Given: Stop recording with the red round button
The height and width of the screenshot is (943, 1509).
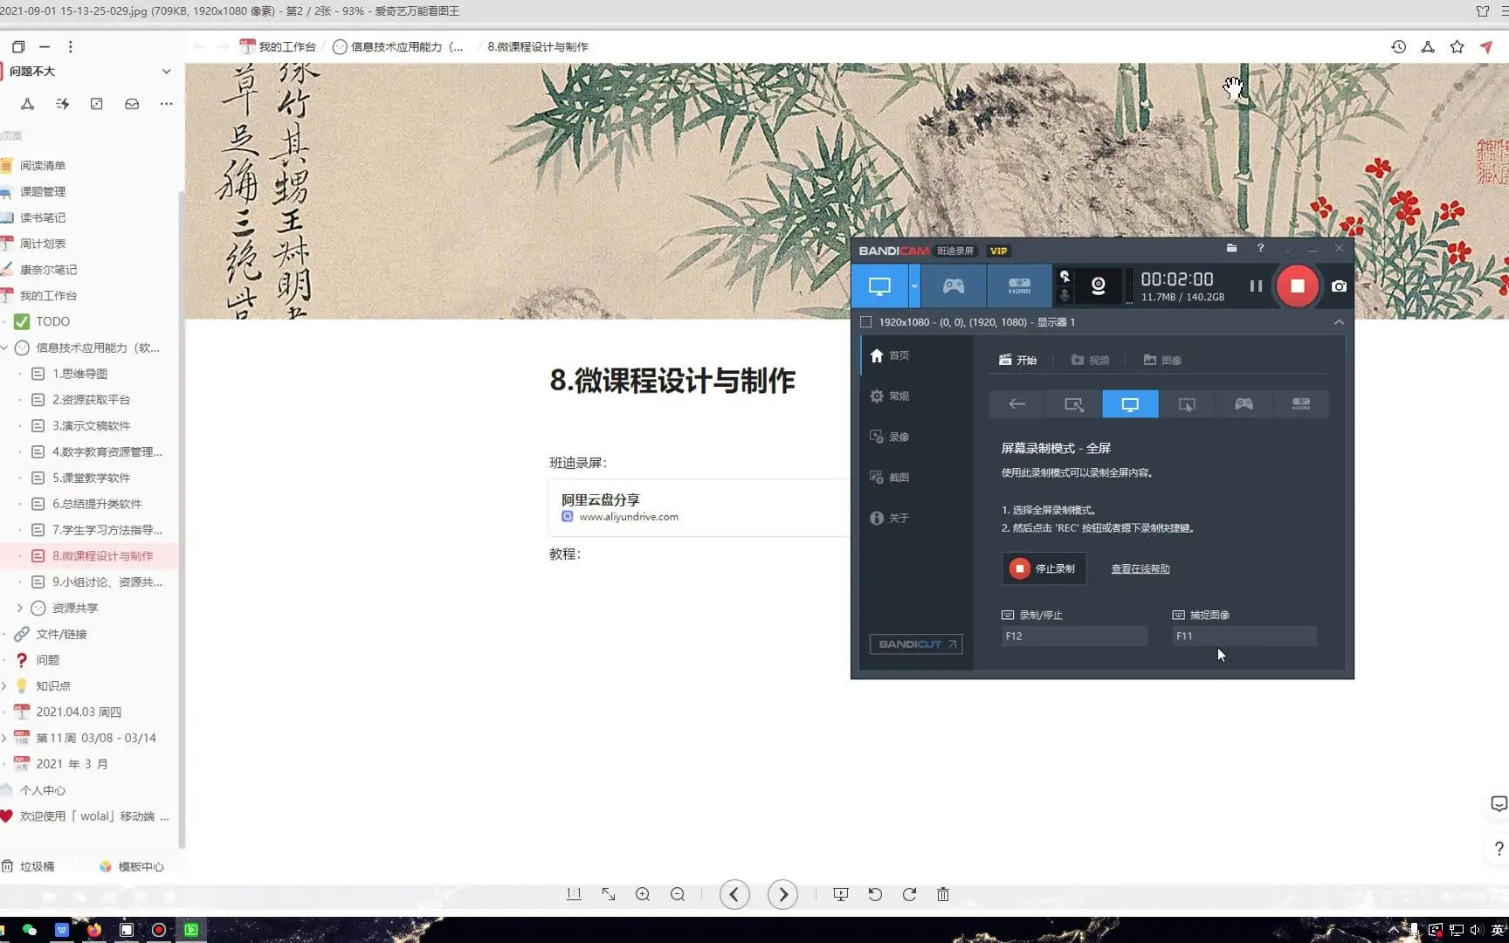Looking at the screenshot, I should click(1297, 286).
